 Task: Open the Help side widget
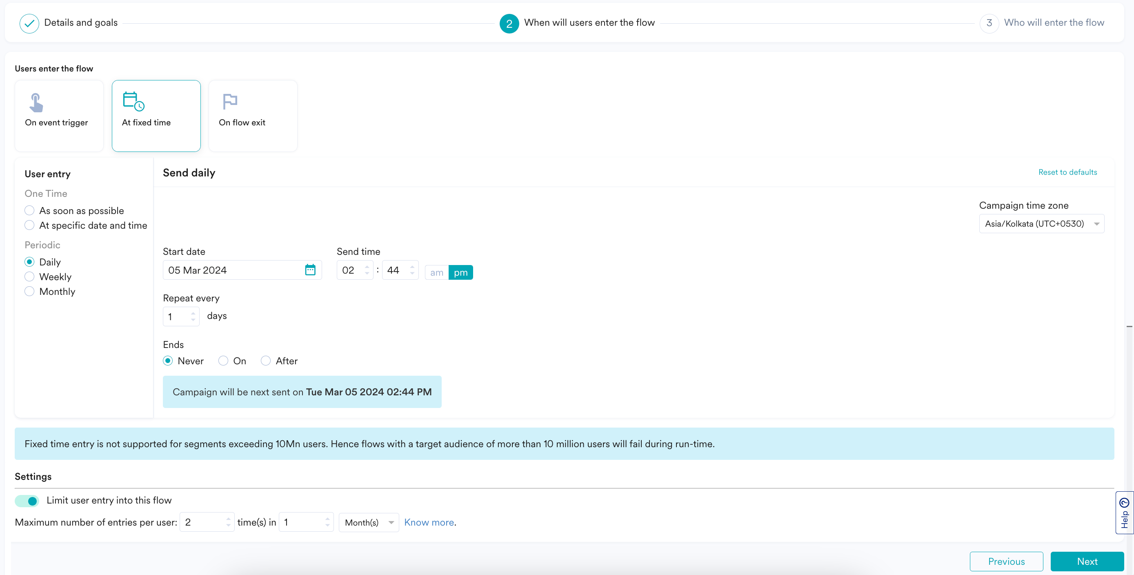pos(1124,513)
